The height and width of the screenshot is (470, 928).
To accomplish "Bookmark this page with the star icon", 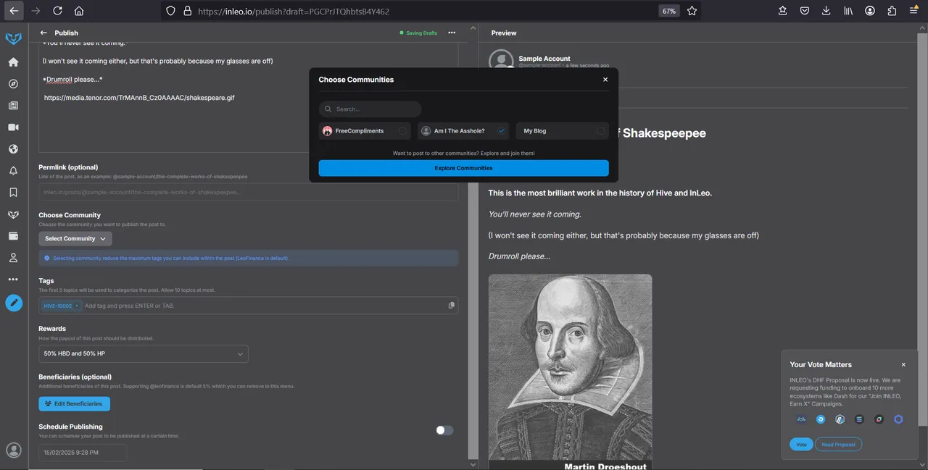I will pyautogui.click(x=692, y=11).
